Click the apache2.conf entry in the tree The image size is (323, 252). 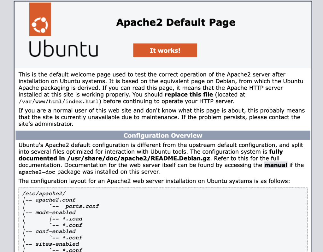pyautogui.click(x=55, y=200)
